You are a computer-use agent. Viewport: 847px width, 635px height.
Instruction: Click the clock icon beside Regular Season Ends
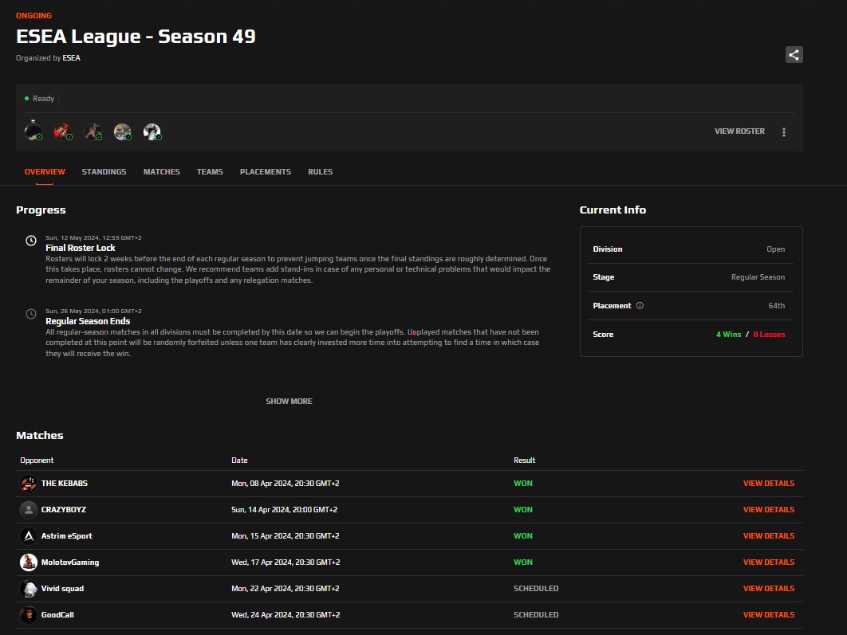[x=31, y=314]
